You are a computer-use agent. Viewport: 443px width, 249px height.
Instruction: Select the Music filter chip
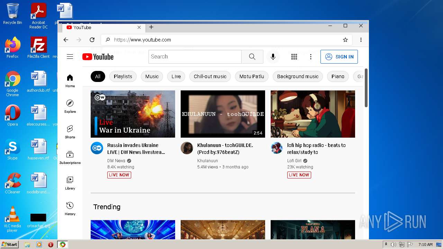coord(152,76)
